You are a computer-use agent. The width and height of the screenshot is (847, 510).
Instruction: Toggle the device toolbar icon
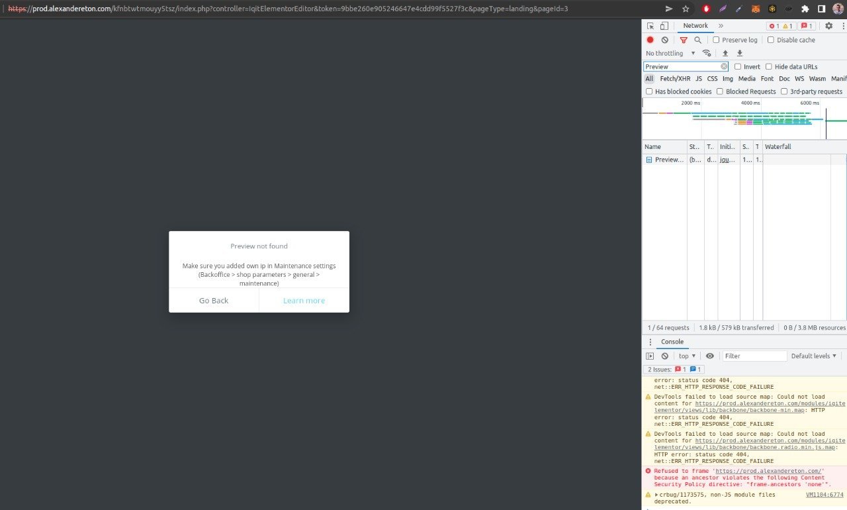[x=664, y=26]
